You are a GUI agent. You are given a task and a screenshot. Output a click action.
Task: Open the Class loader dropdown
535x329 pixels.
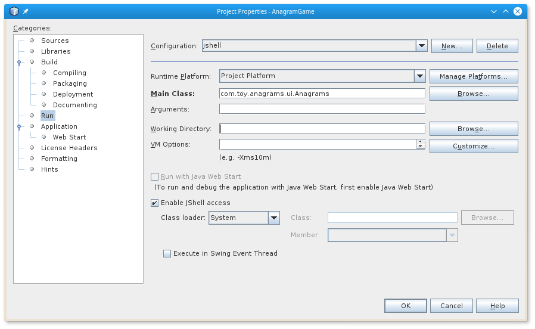[274, 218]
